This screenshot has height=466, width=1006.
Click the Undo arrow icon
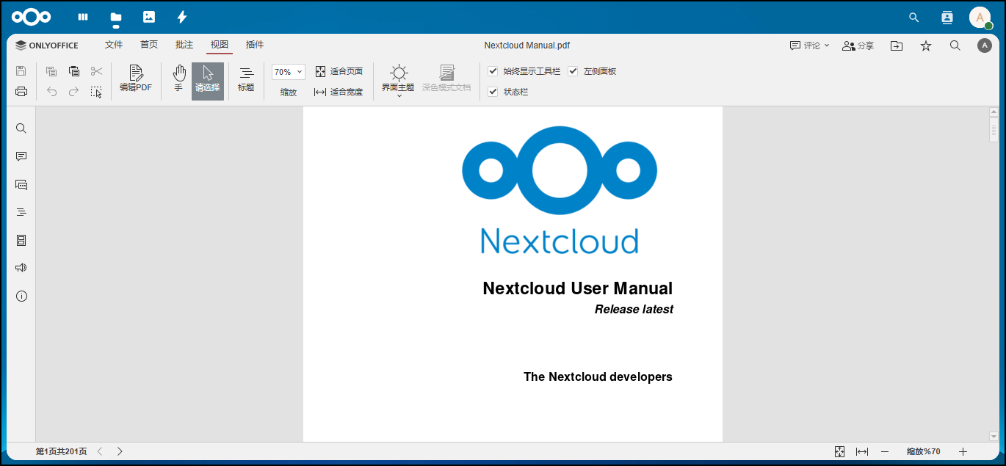pyautogui.click(x=51, y=92)
